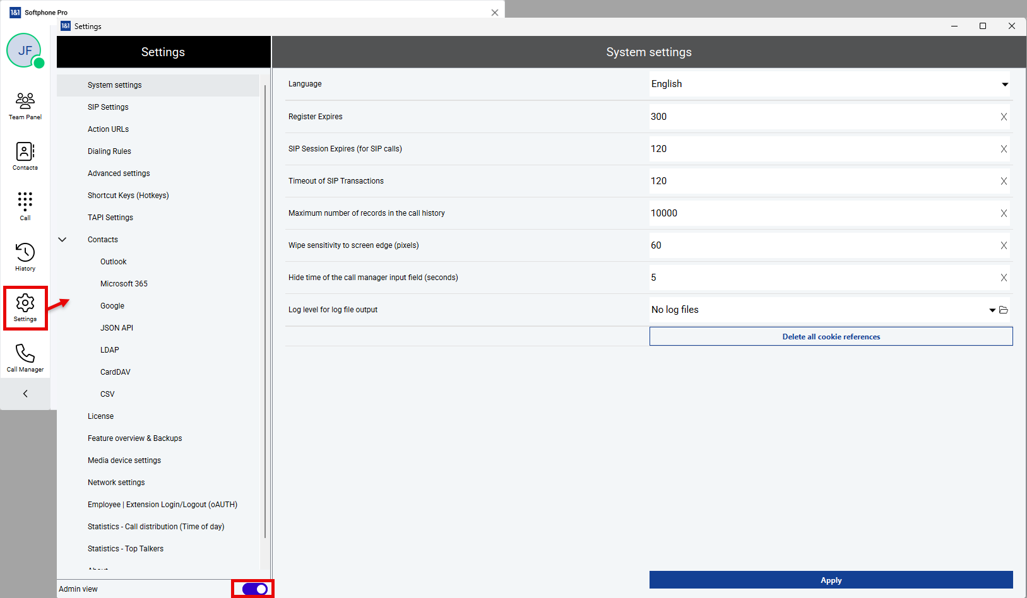Click the Timeout of SIP Transactions field
Screen dimensions: 1027x598
point(821,181)
